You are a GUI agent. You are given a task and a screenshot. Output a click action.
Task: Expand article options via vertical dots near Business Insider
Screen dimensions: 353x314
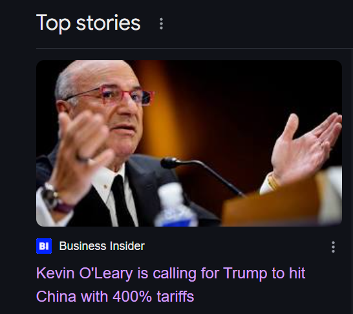coord(333,247)
